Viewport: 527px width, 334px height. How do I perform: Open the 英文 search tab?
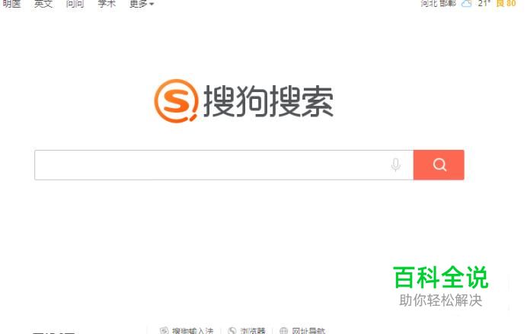coord(43,4)
